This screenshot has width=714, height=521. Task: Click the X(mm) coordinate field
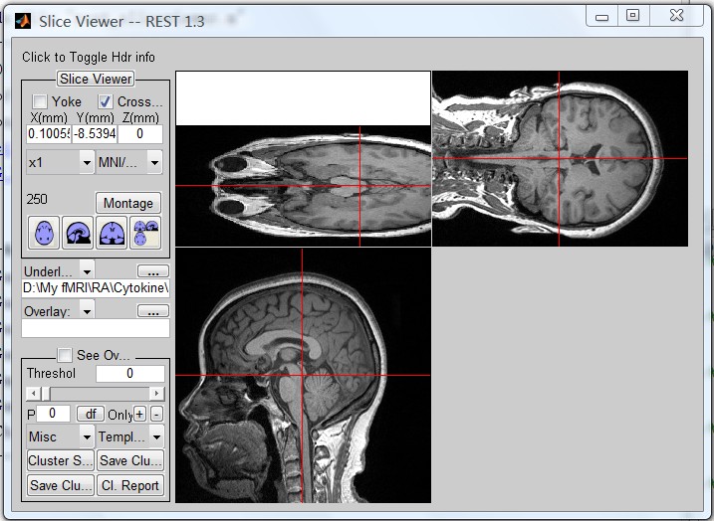(49, 133)
